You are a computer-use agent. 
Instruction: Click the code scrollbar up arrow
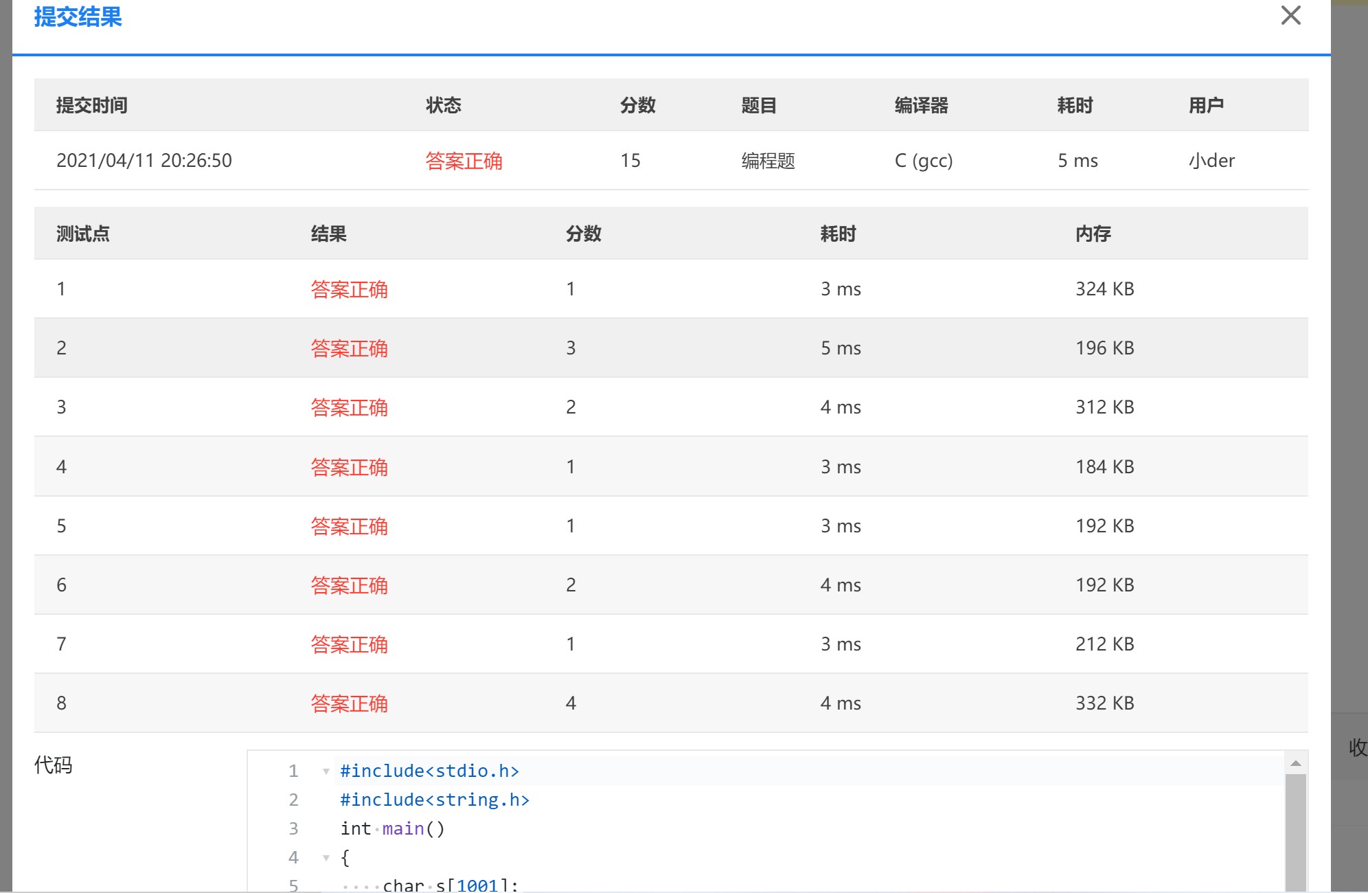pos(1295,763)
